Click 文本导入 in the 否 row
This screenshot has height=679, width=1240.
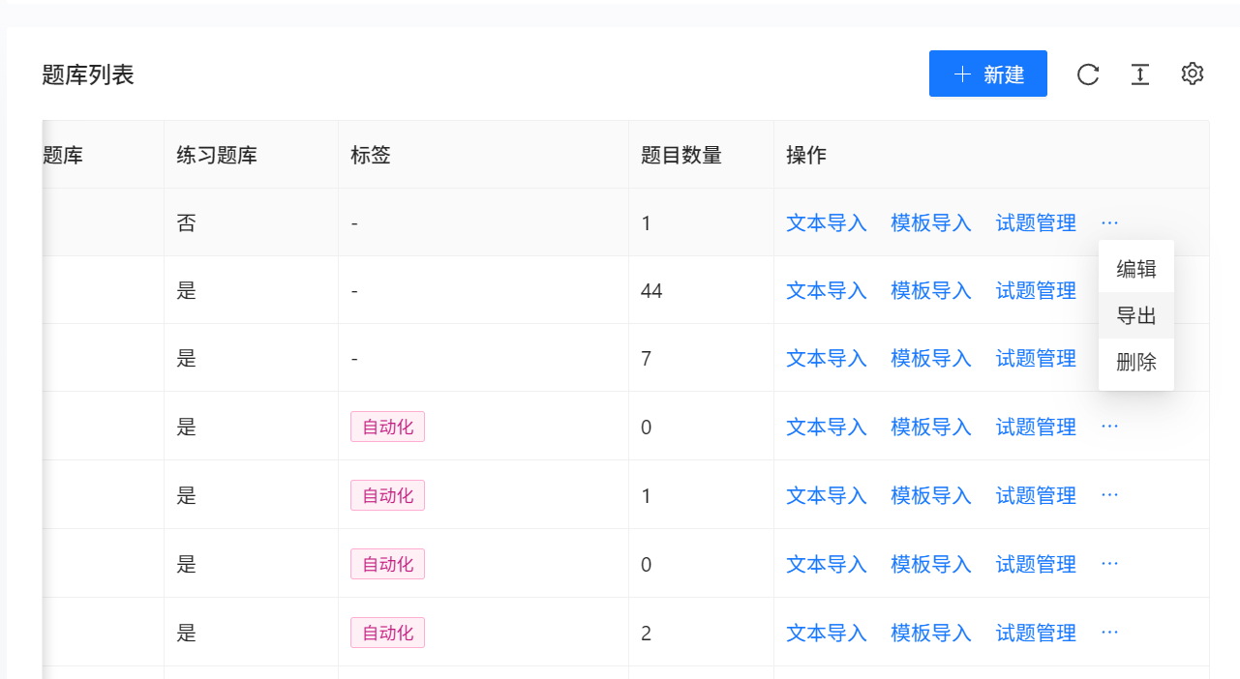click(x=827, y=222)
